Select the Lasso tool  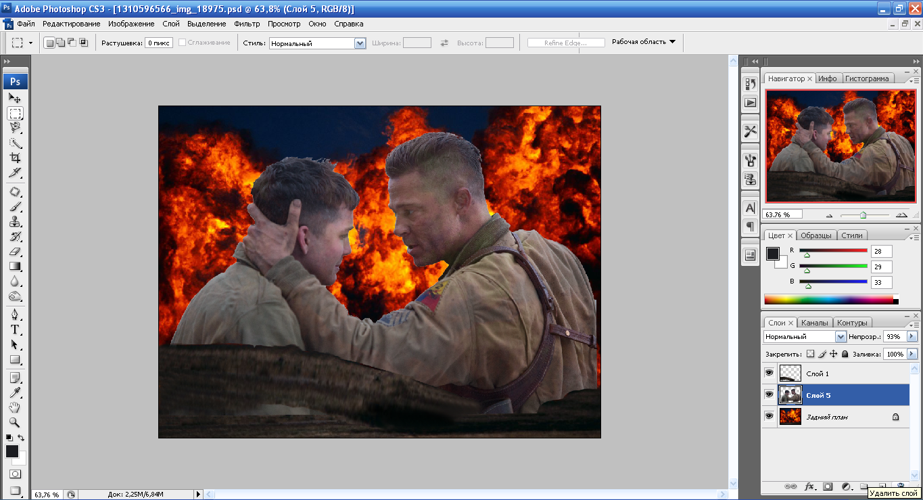pos(15,128)
